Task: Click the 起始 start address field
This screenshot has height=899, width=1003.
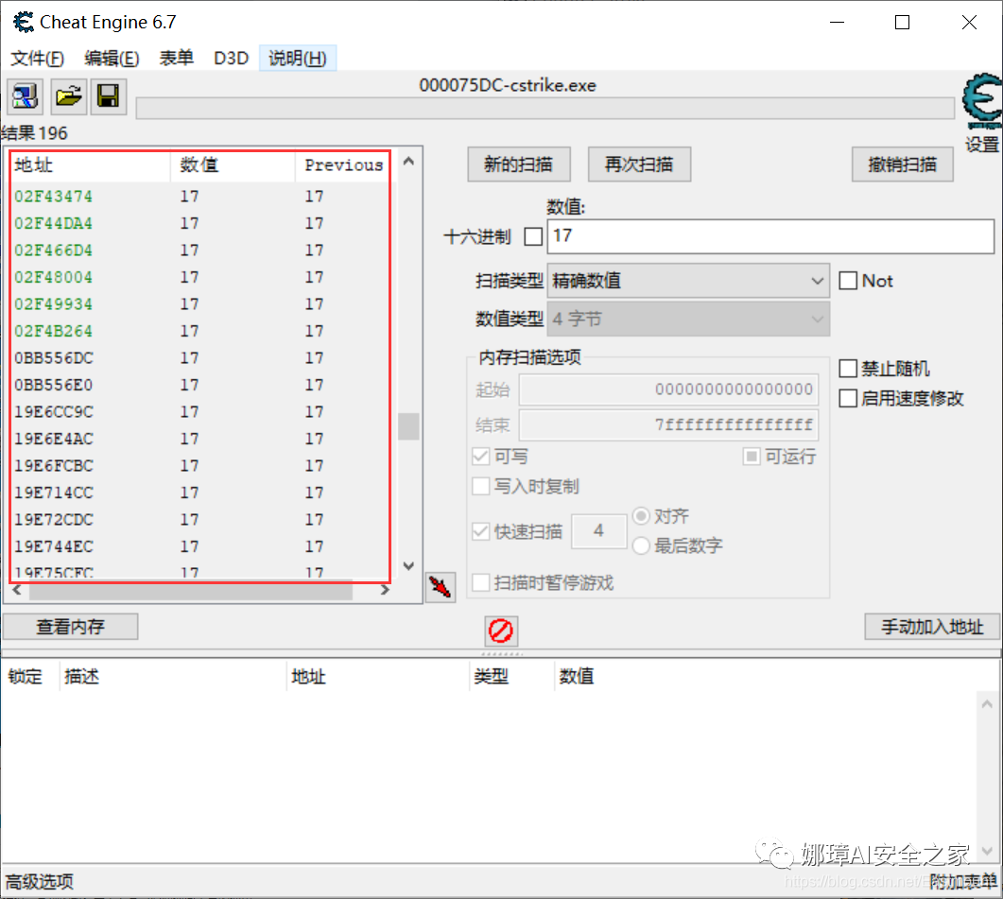Action: 668,389
